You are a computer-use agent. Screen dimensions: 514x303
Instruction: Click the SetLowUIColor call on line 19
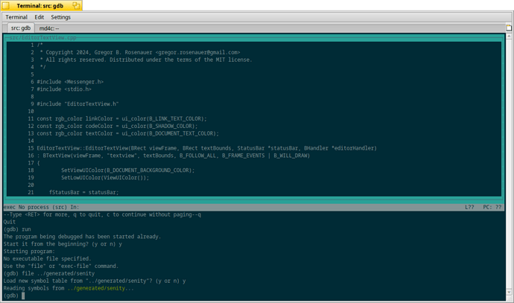coord(105,177)
